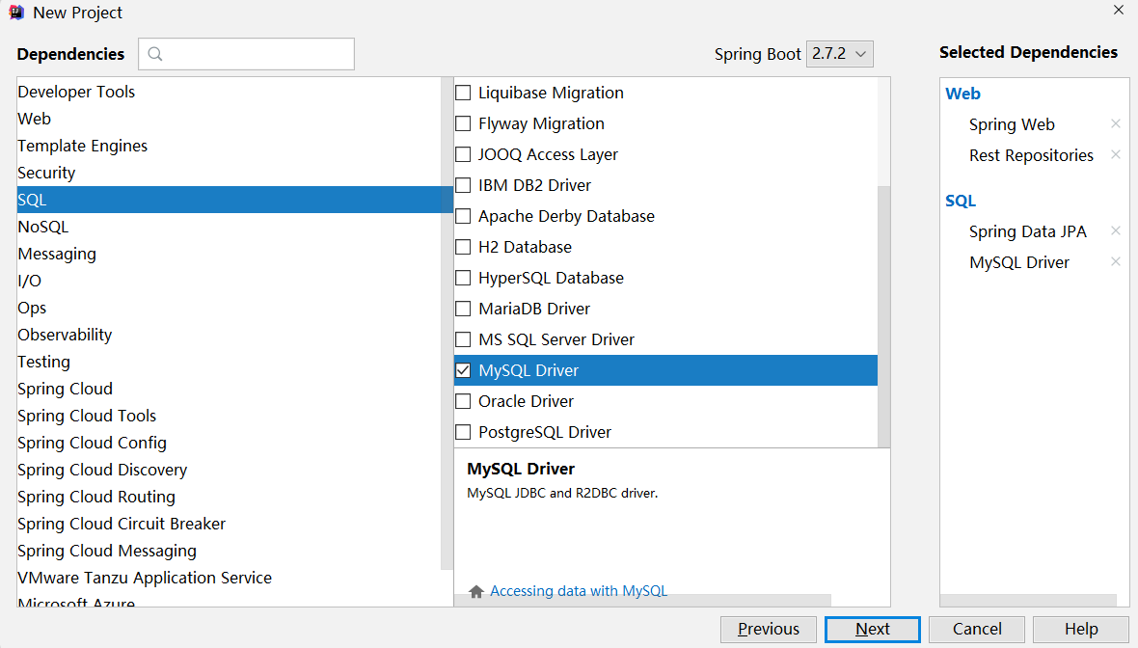This screenshot has height=648, width=1138.
Task: Check the Flyway Migration checkbox
Action: [x=463, y=123]
